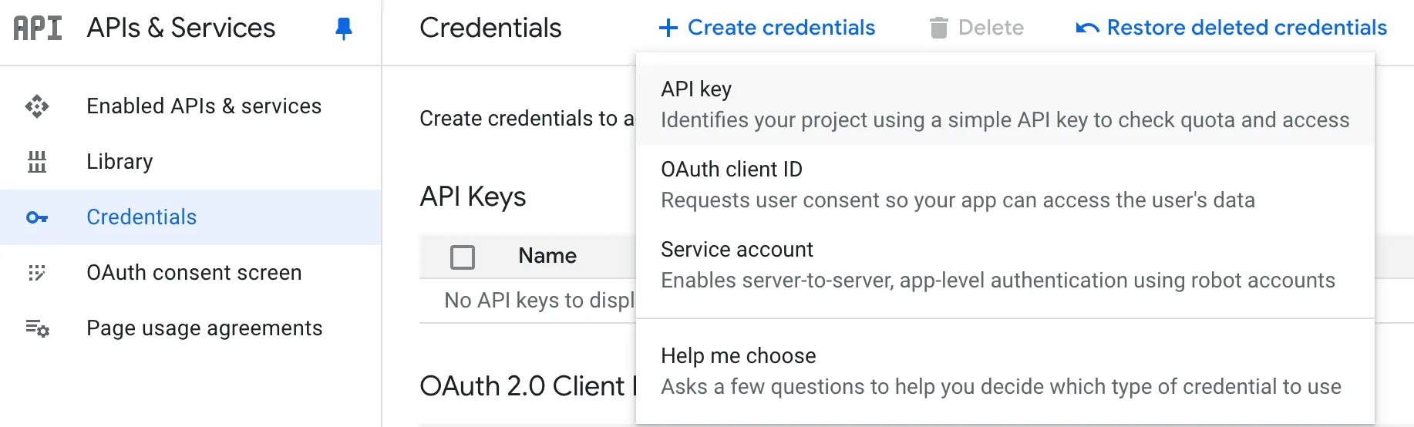Click the API logo icon
Viewport: 1414px width, 427px height.
37,28
